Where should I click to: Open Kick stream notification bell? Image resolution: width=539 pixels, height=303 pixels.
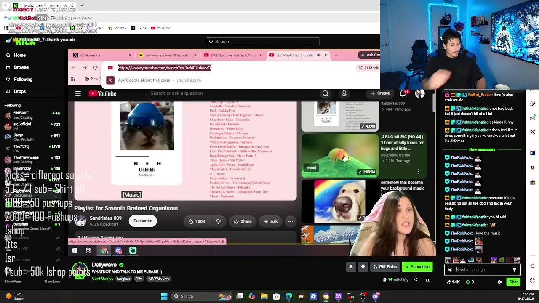pyautogui.click(x=351, y=267)
